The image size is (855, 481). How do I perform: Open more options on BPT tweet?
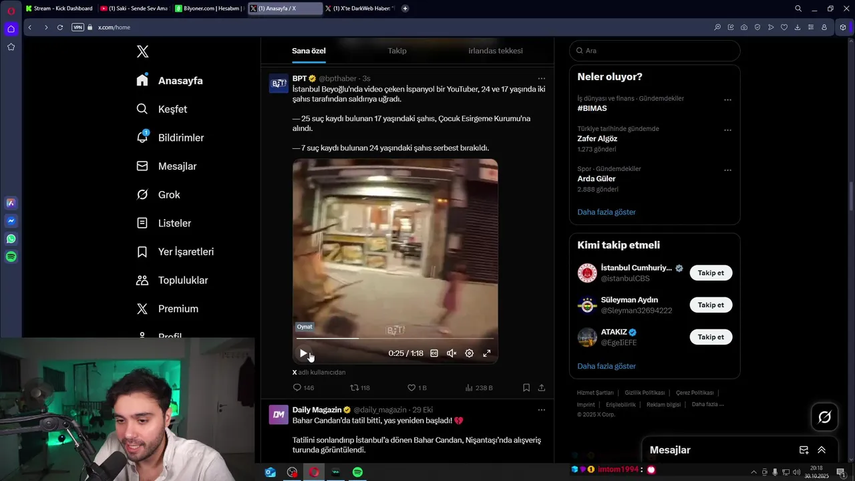(x=542, y=79)
